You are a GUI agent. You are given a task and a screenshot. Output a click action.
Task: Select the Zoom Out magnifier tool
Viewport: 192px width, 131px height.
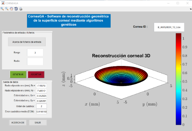7,9
